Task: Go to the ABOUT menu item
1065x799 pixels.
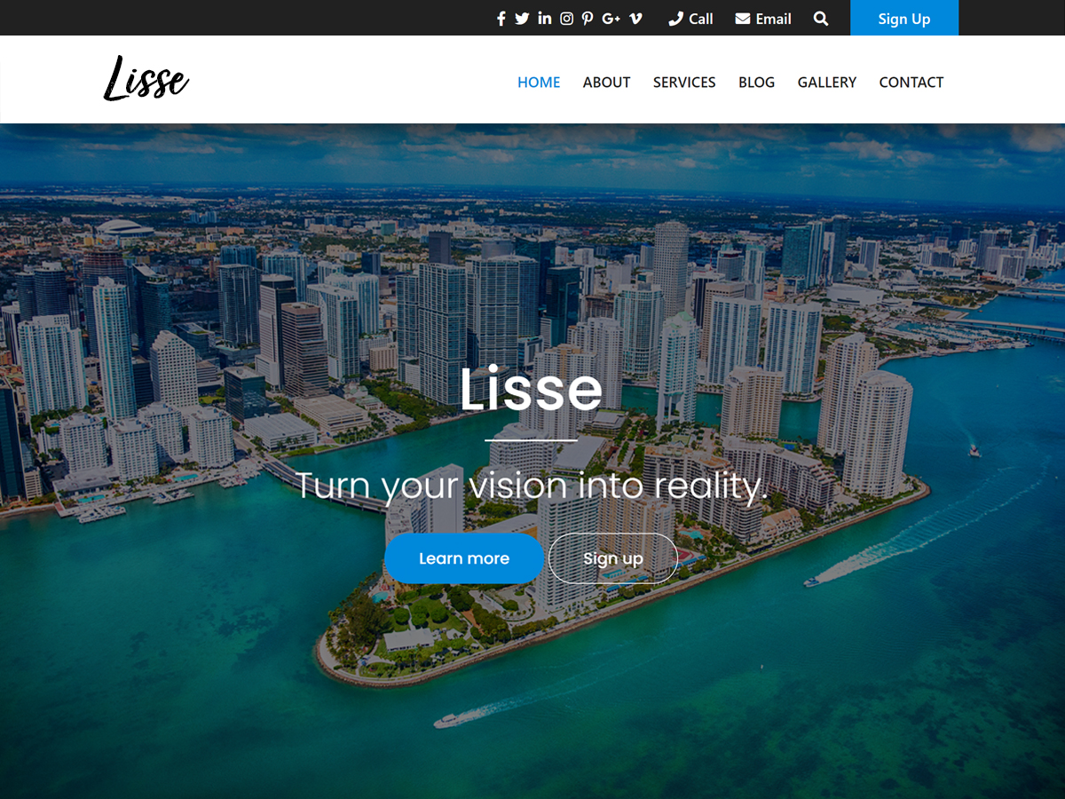Action: tap(606, 82)
